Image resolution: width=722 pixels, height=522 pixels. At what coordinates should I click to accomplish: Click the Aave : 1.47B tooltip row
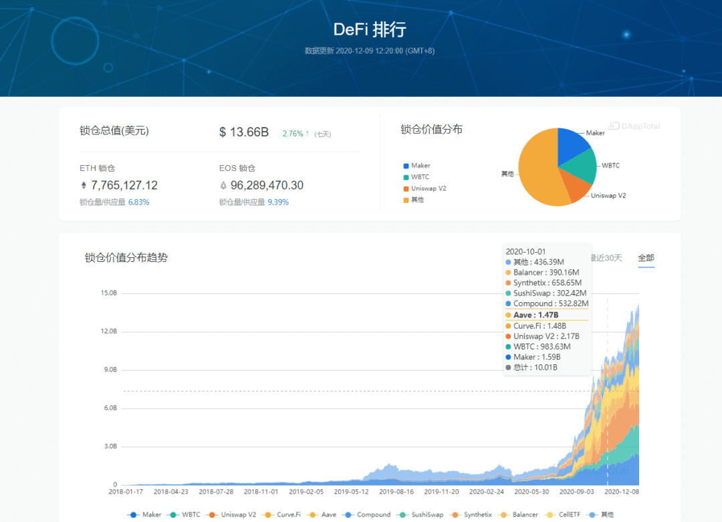[x=547, y=315]
